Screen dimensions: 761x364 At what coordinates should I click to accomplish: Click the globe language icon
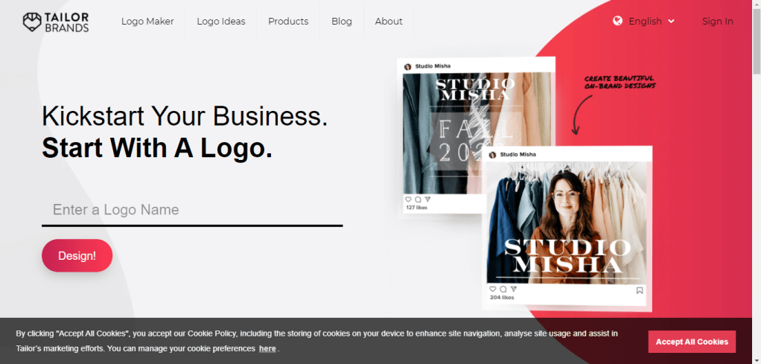coord(617,21)
